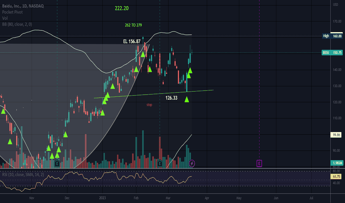Click the 140.00 price axis tick
Screen dimensions: 345x203
coord(337,70)
